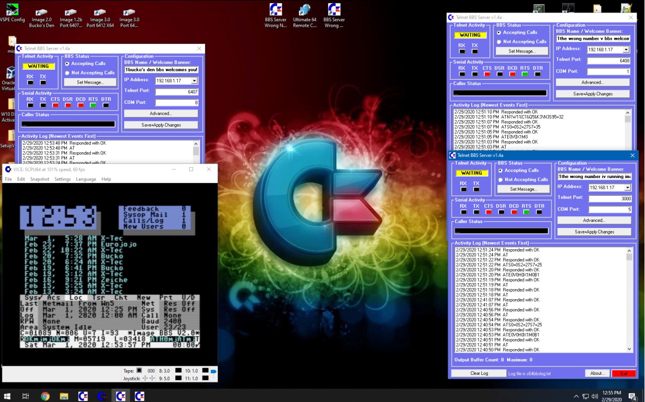The width and height of the screenshot is (645, 402).
Task: Click the Telnet Port field showing 6408
Action: 609,61
